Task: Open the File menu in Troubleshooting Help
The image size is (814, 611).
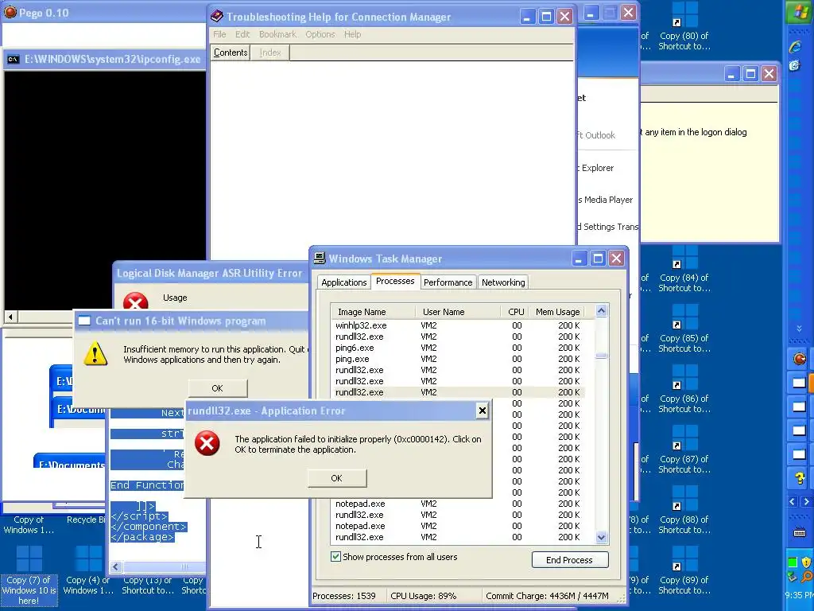Action: (219, 34)
